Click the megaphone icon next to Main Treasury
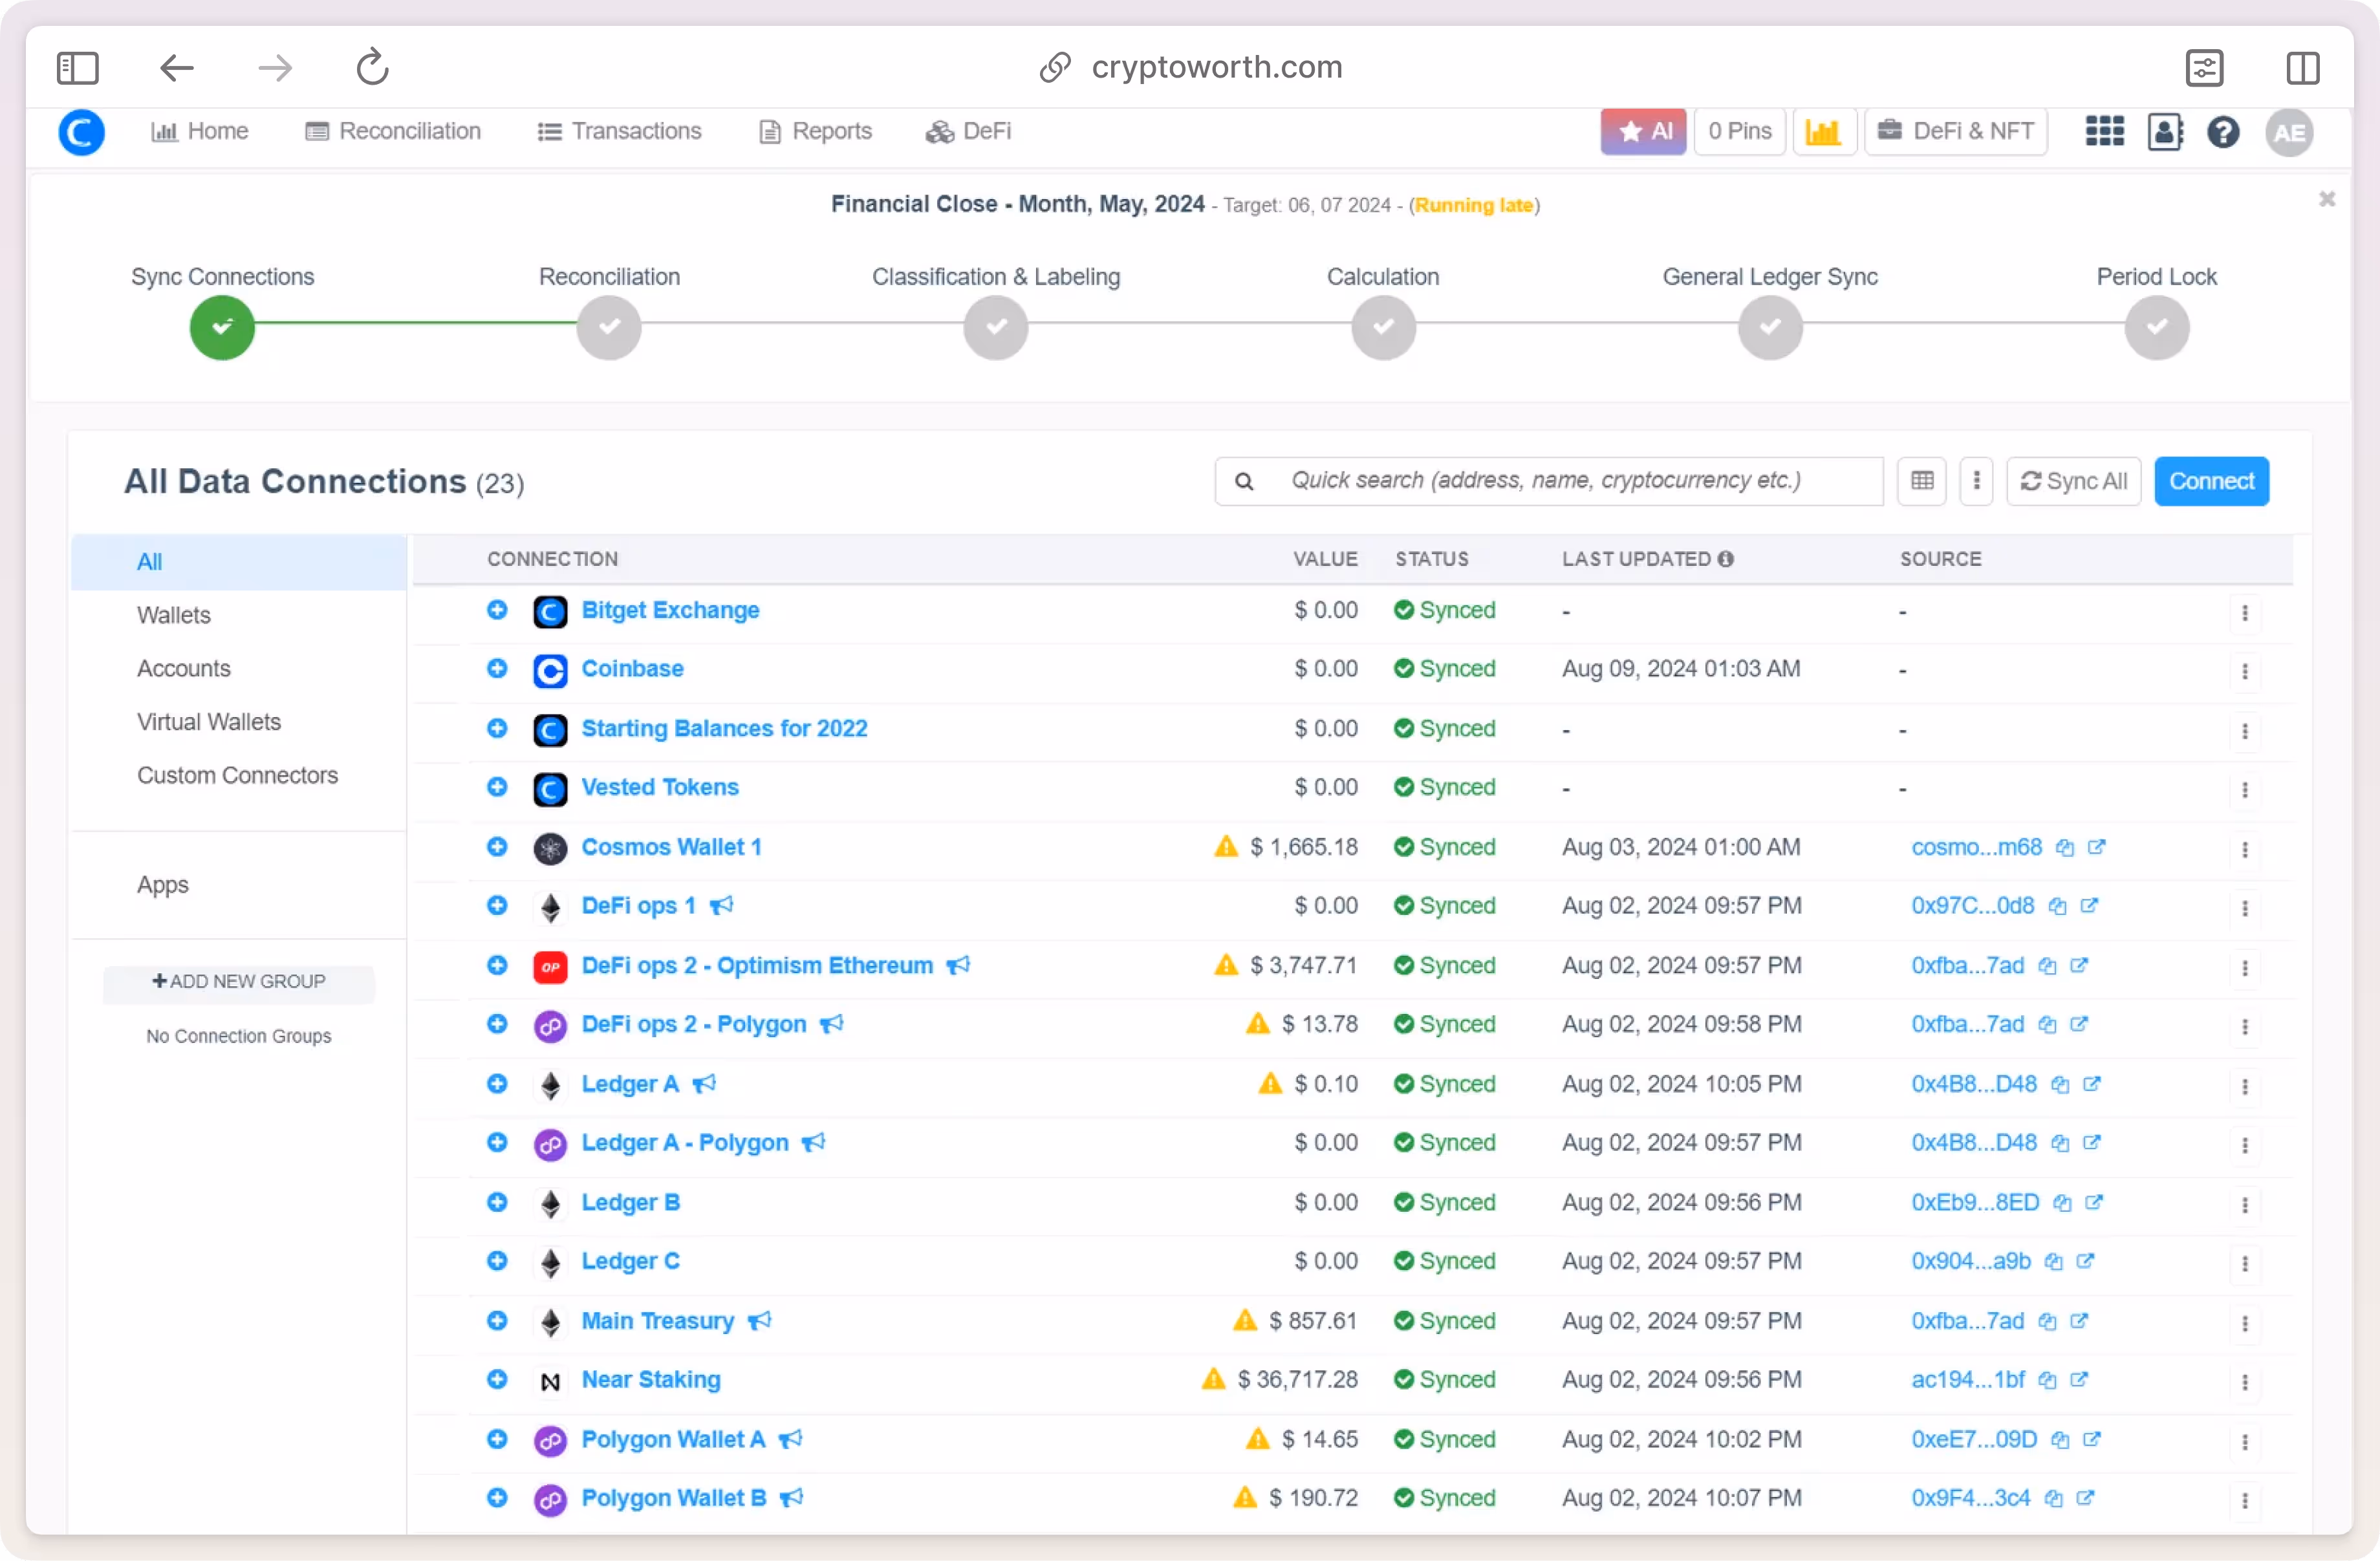Screen dimensions: 2380x1561 760,1321
